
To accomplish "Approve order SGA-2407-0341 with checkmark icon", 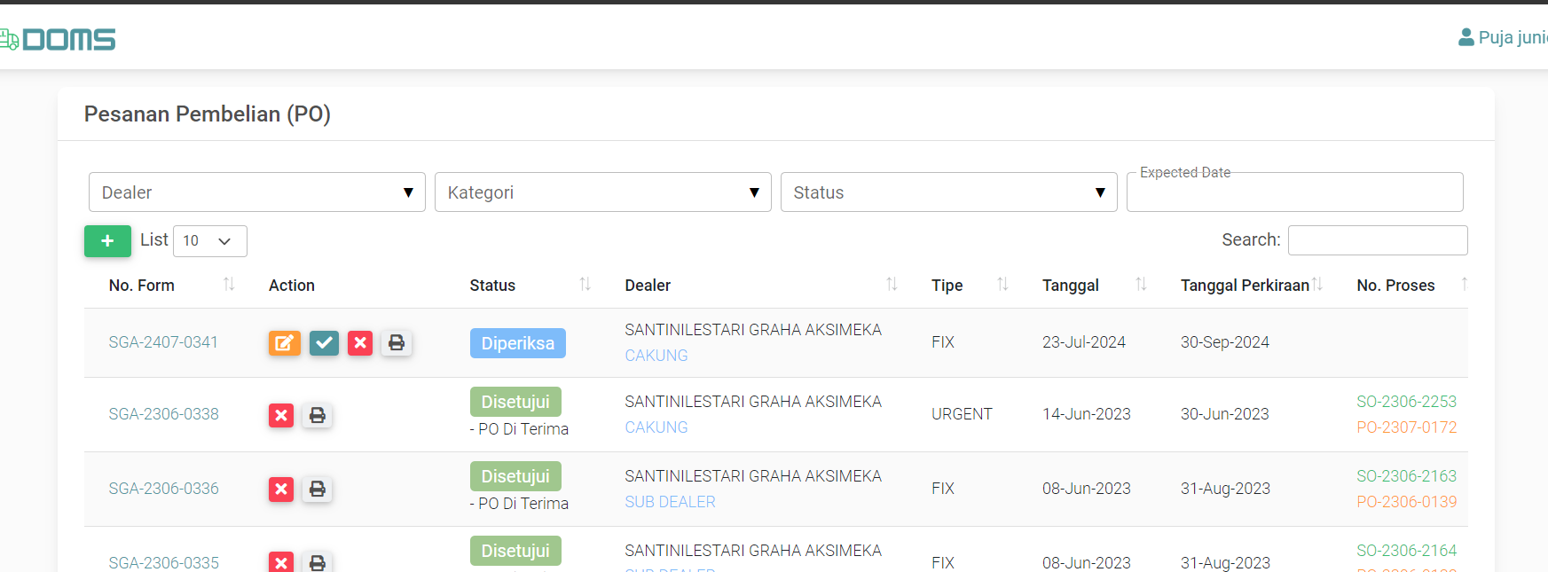I will point(324,343).
